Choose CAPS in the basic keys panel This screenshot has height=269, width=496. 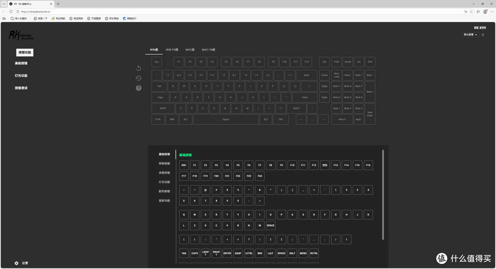(195, 253)
